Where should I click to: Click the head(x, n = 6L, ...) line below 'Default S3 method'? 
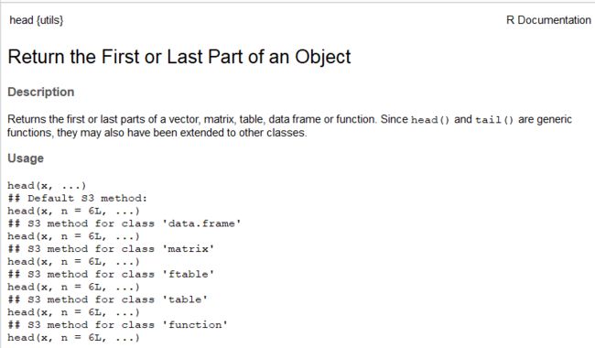73,211
